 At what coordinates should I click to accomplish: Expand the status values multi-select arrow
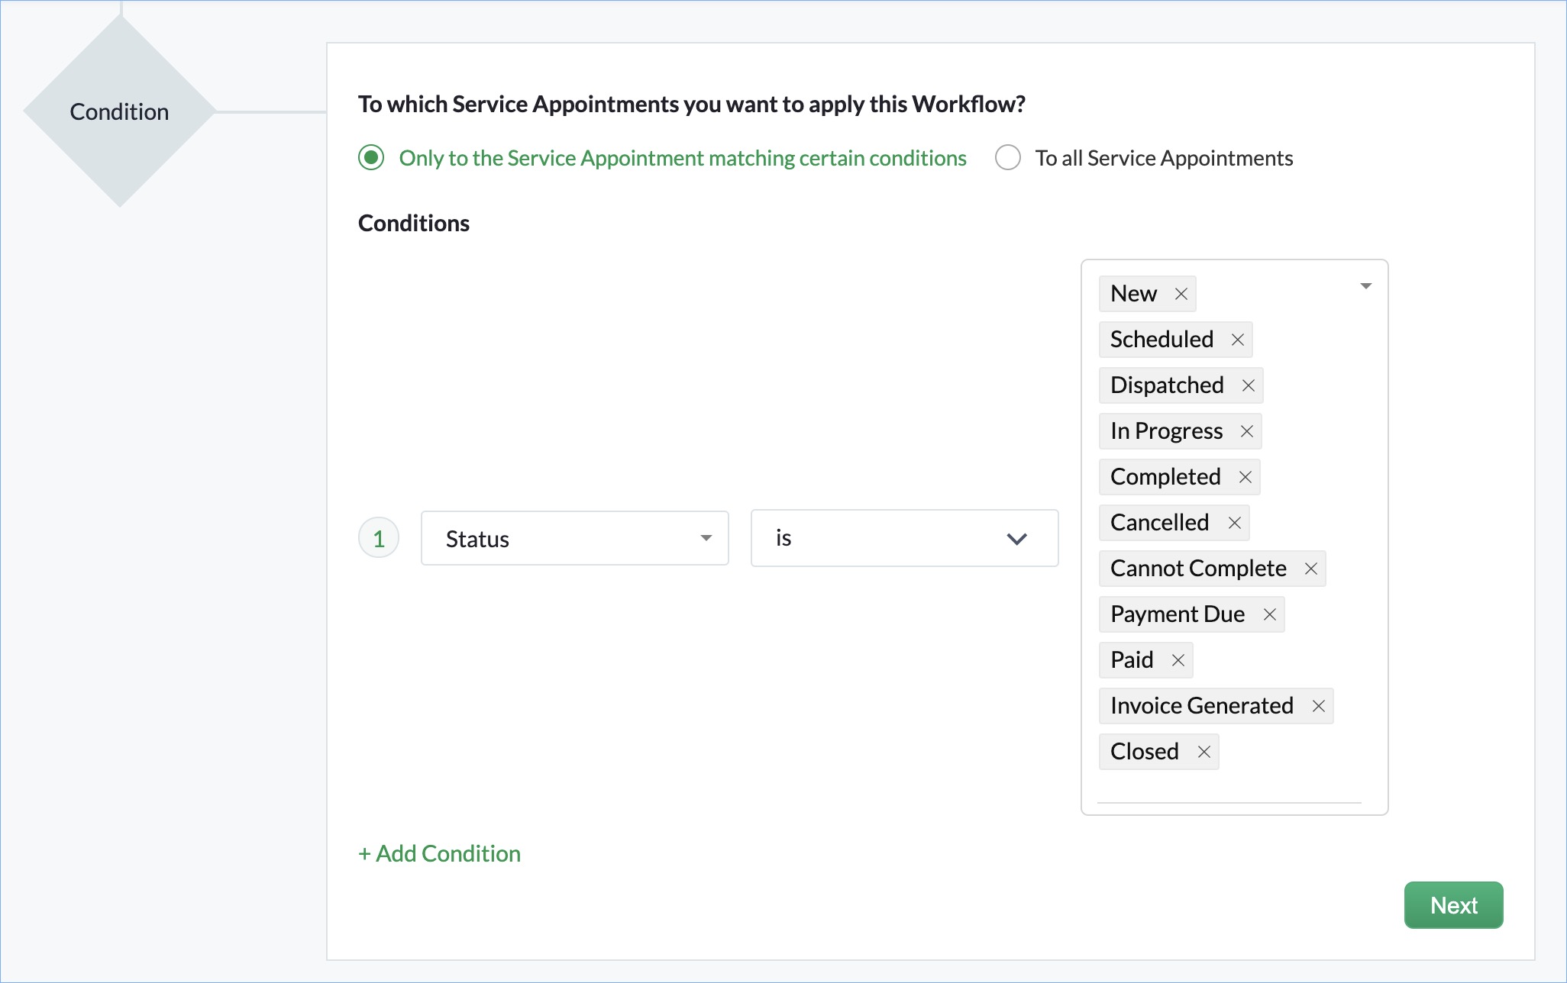click(1365, 286)
